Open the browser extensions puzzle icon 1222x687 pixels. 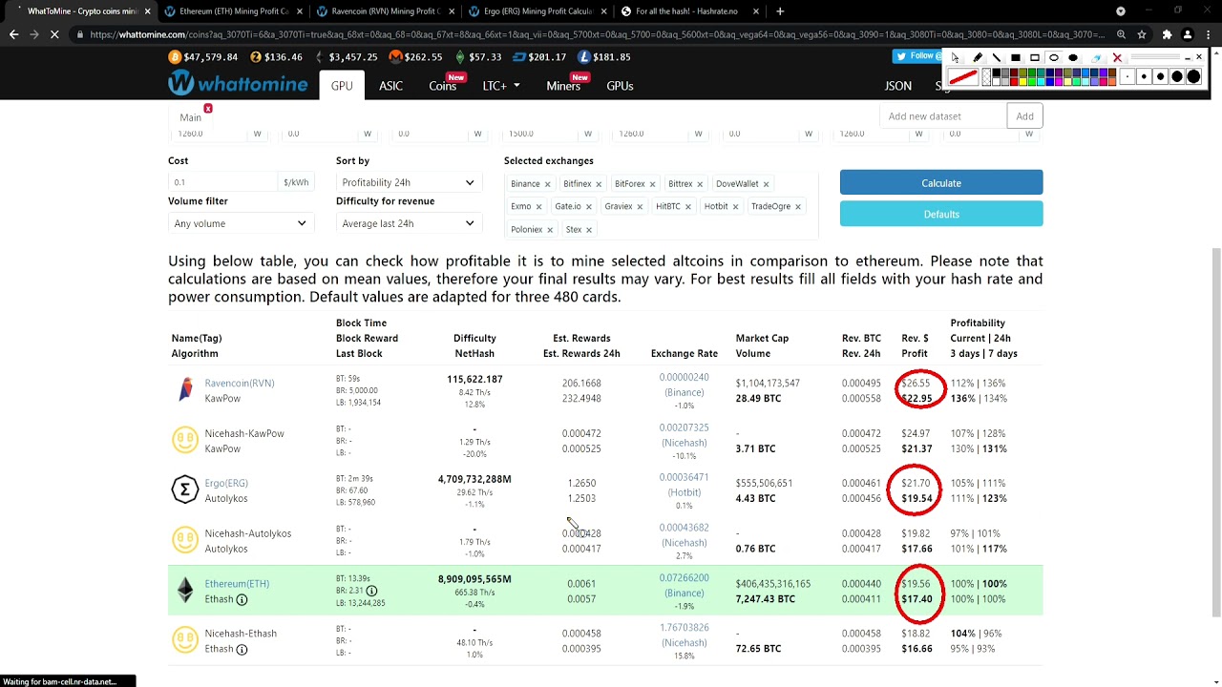point(1167,34)
